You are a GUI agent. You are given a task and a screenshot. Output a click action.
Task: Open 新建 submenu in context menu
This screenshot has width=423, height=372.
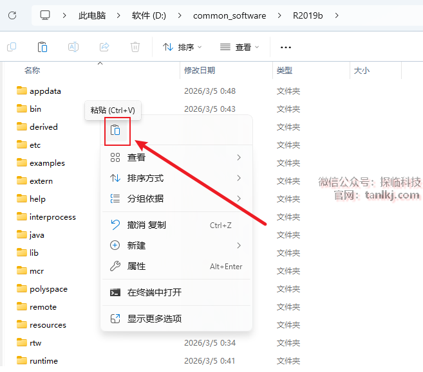(176, 245)
